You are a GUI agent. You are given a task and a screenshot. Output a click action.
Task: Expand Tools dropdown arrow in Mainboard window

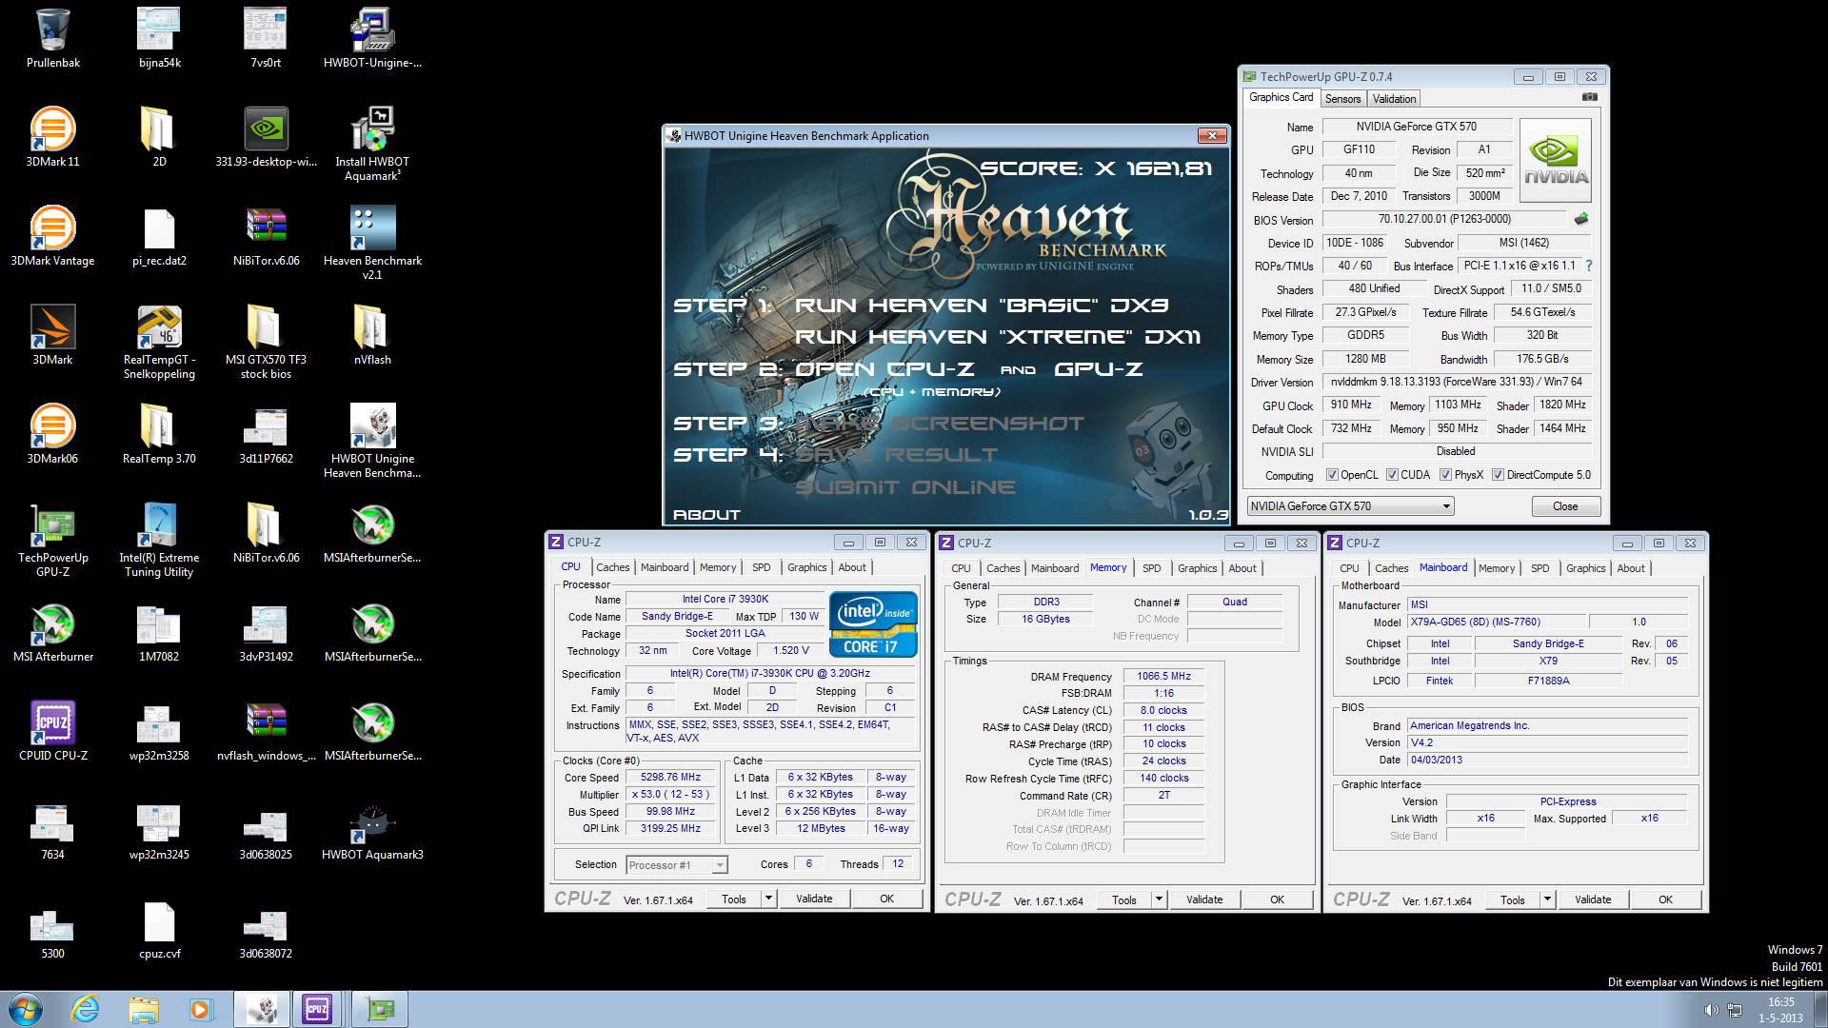point(1547,899)
